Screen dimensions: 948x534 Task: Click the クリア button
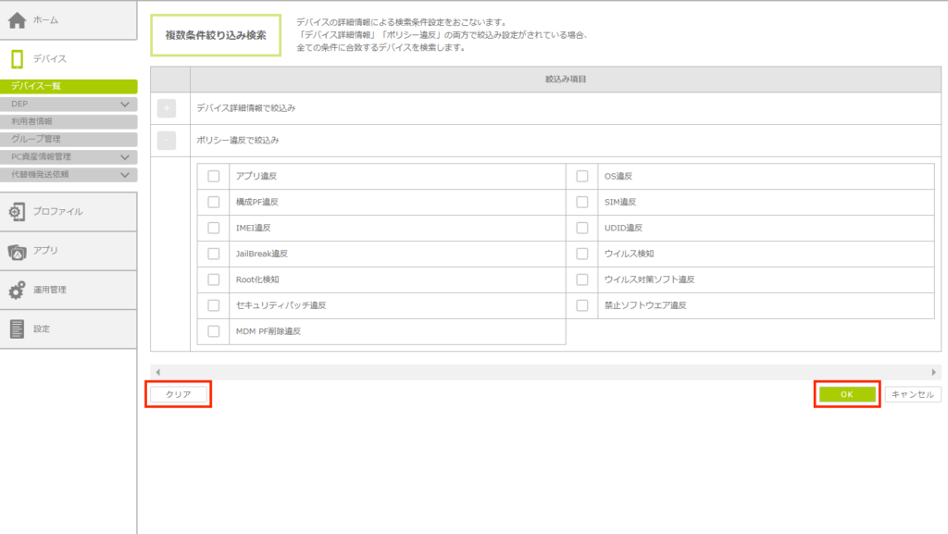point(179,394)
